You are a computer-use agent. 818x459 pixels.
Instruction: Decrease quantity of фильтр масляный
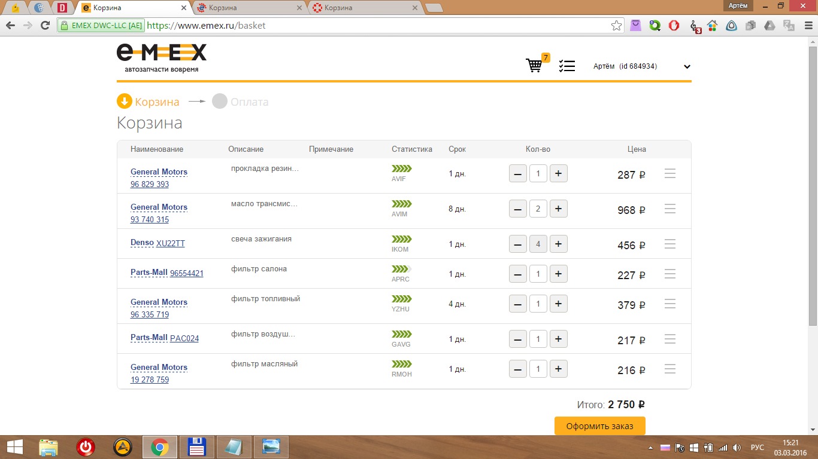coord(518,369)
